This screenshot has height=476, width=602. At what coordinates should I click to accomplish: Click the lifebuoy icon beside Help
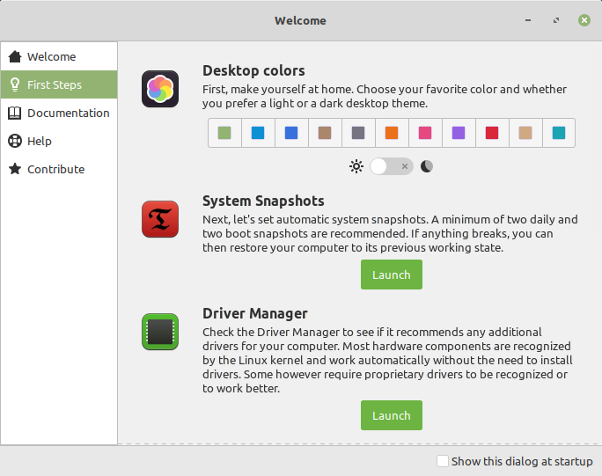(x=14, y=141)
